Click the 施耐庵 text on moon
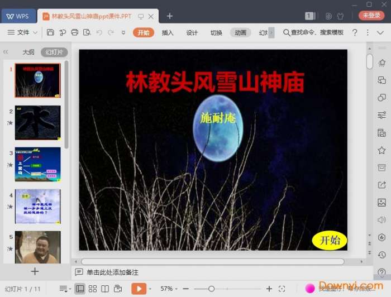This screenshot has height=297, width=391. pyautogui.click(x=218, y=118)
